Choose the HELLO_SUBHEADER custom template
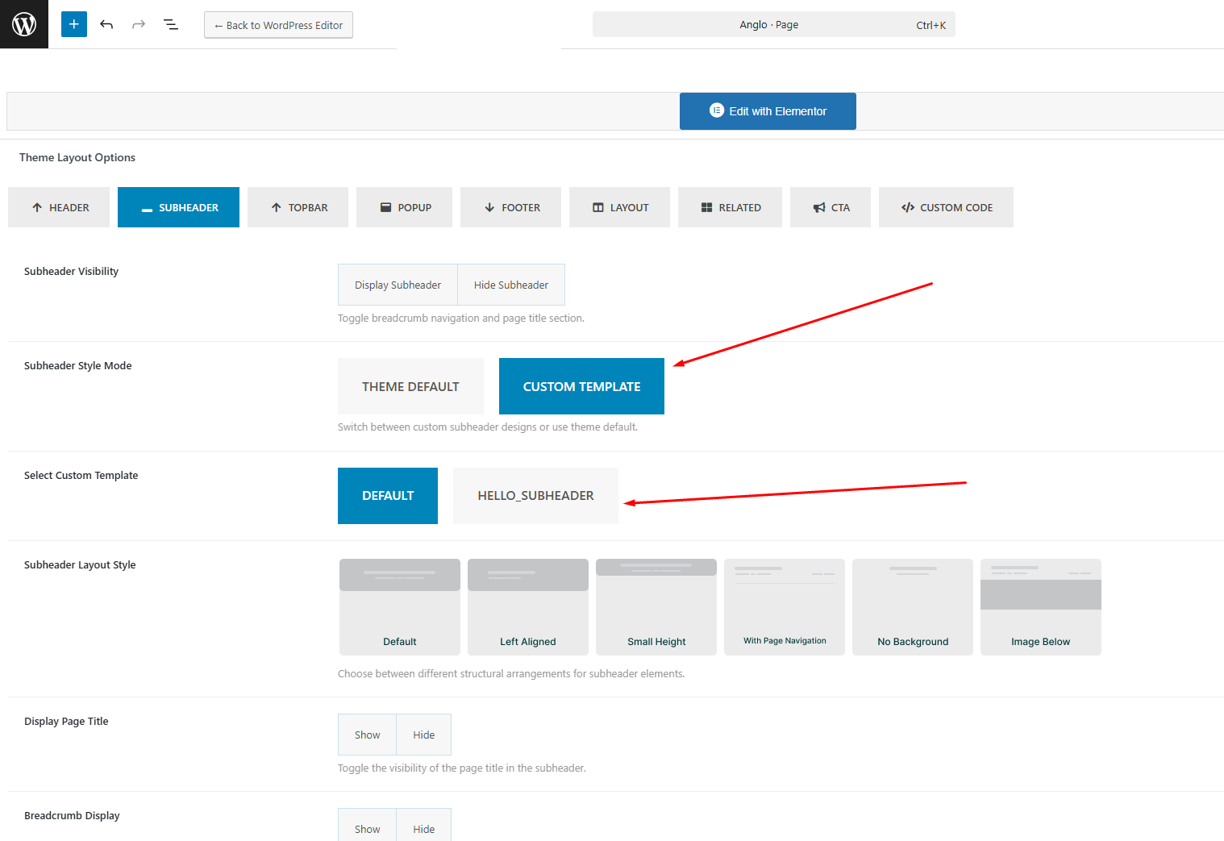This screenshot has width=1224, height=841. [x=535, y=496]
